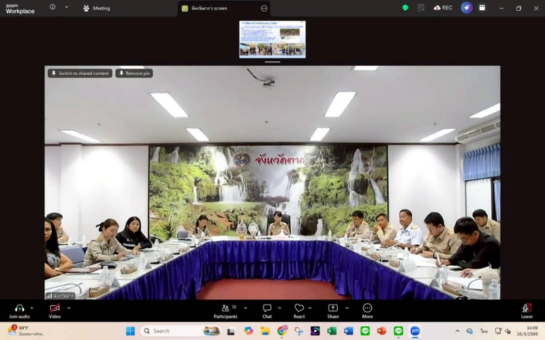
Task: Click the shared screen thumbnail preview
Action: point(272,39)
